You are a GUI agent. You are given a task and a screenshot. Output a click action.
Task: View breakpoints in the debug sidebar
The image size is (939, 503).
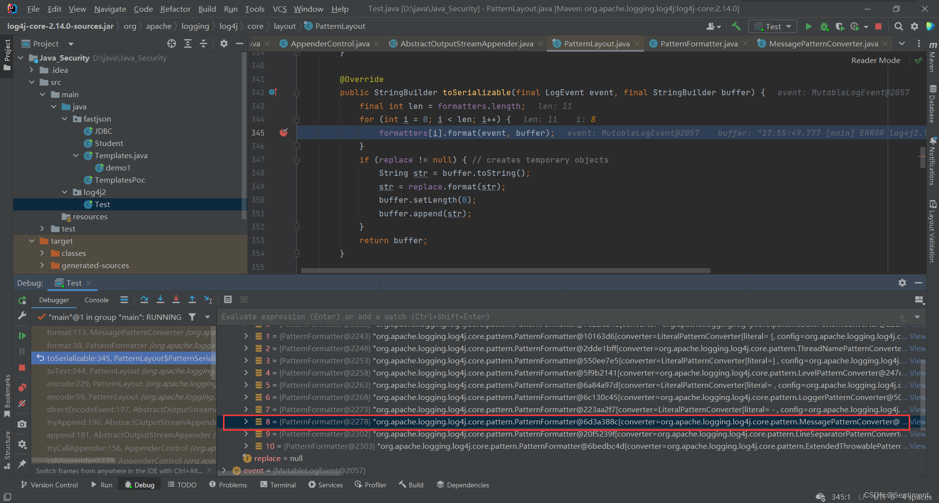click(22, 388)
